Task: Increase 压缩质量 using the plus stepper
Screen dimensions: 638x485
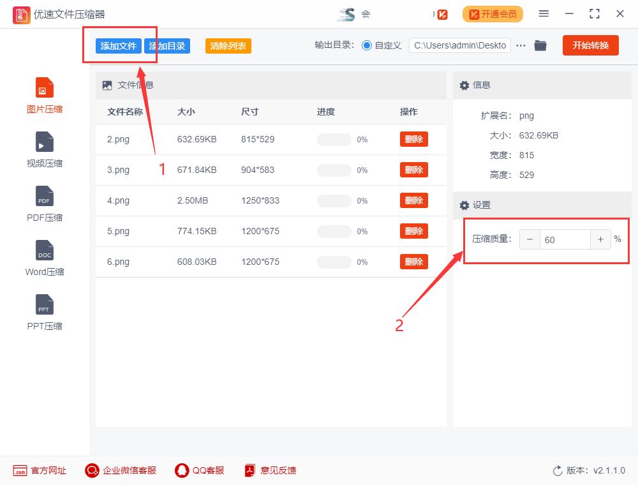Action: pos(600,239)
